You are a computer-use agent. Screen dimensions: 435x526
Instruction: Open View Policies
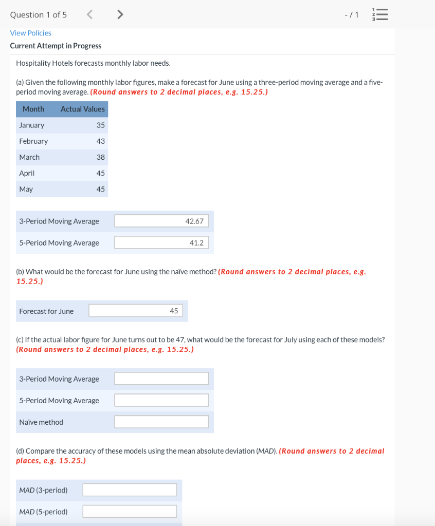point(30,32)
